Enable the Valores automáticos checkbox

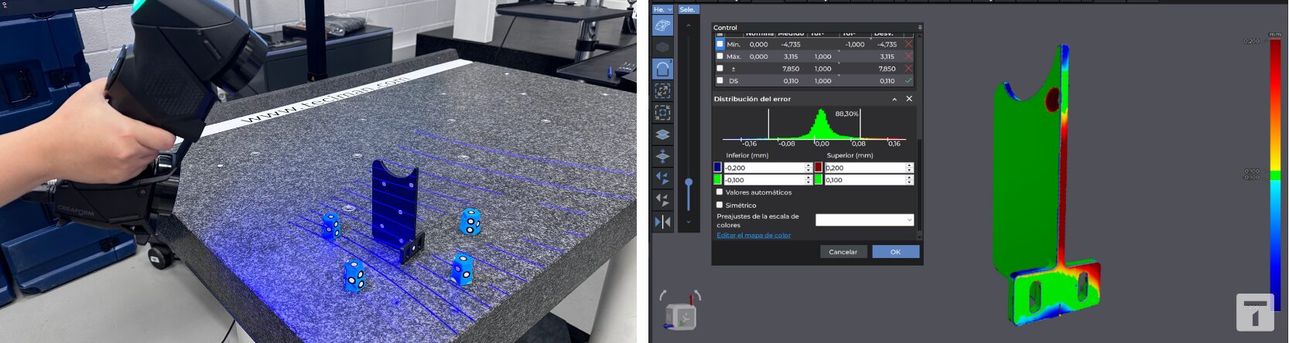pos(720,192)
